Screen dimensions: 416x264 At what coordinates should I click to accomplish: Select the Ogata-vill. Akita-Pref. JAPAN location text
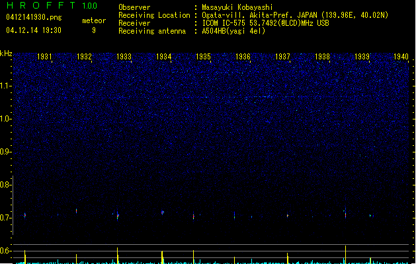(x=295, y=15)
